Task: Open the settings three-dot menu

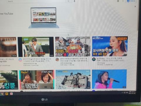Action: tap(123, 1)
